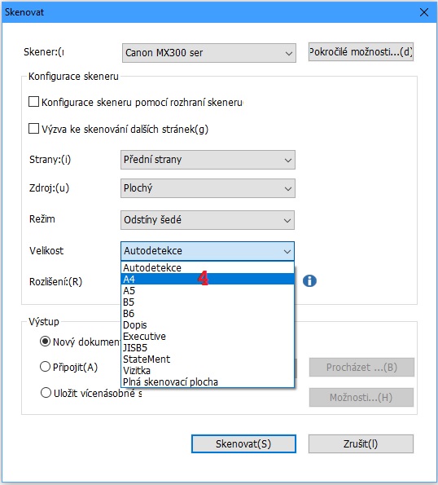Click the Skenovat(S) button
438x485 pixels.
pyautogui.click(x=243, y=444)
